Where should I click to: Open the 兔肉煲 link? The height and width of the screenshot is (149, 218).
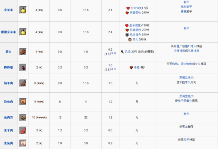(9, 117)
